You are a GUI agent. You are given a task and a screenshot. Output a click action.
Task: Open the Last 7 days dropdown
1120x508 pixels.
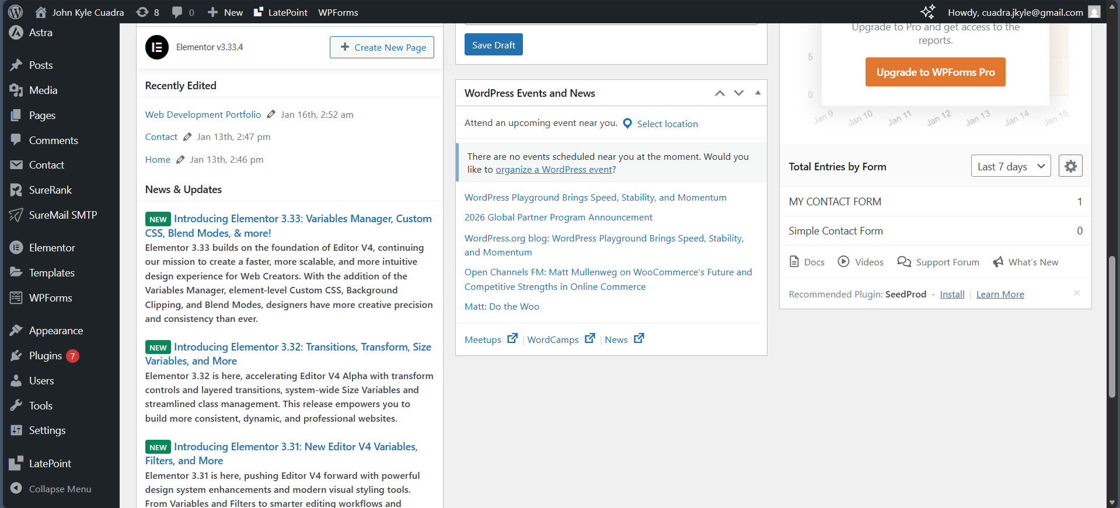(1010, 166)
